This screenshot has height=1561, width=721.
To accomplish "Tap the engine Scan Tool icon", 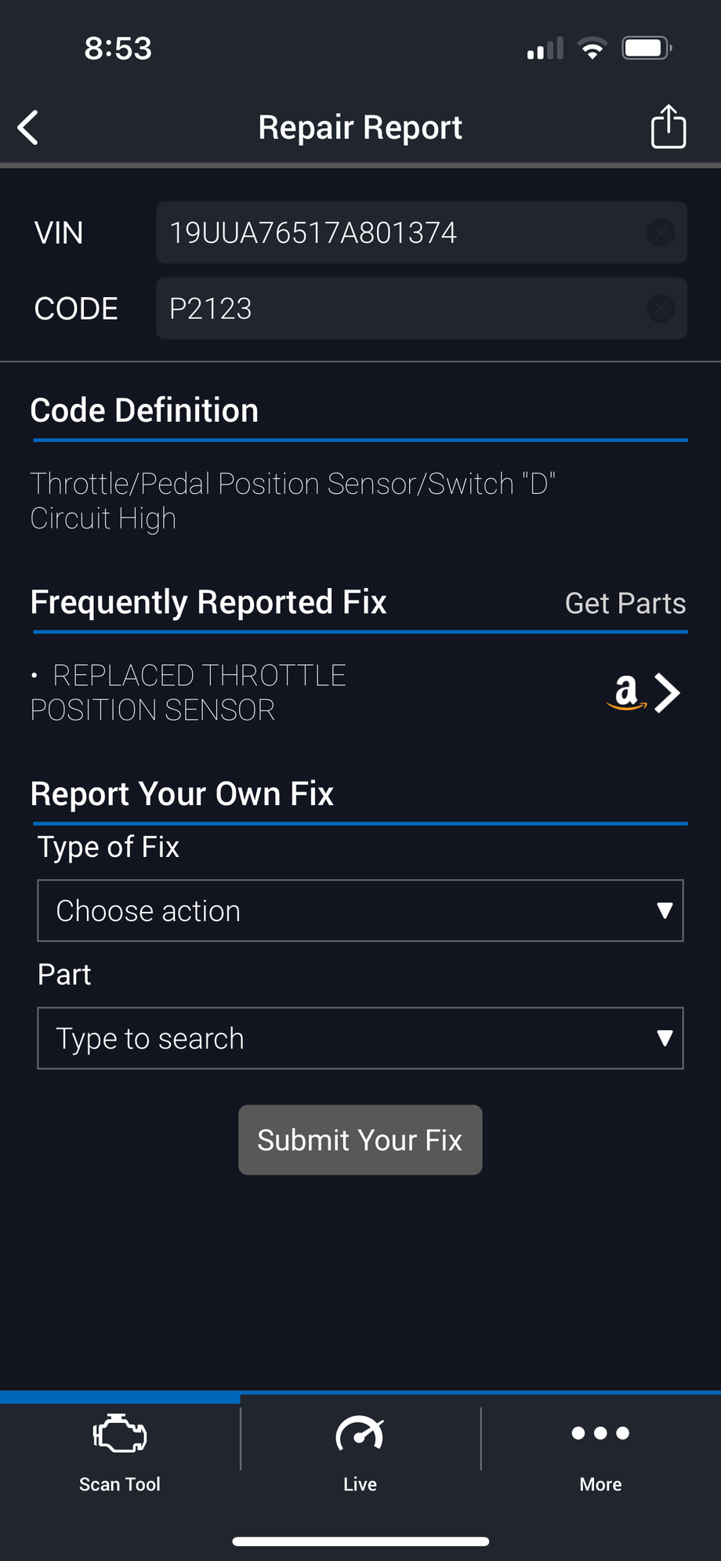I will pyautogui.click(x=120, y=1435).
